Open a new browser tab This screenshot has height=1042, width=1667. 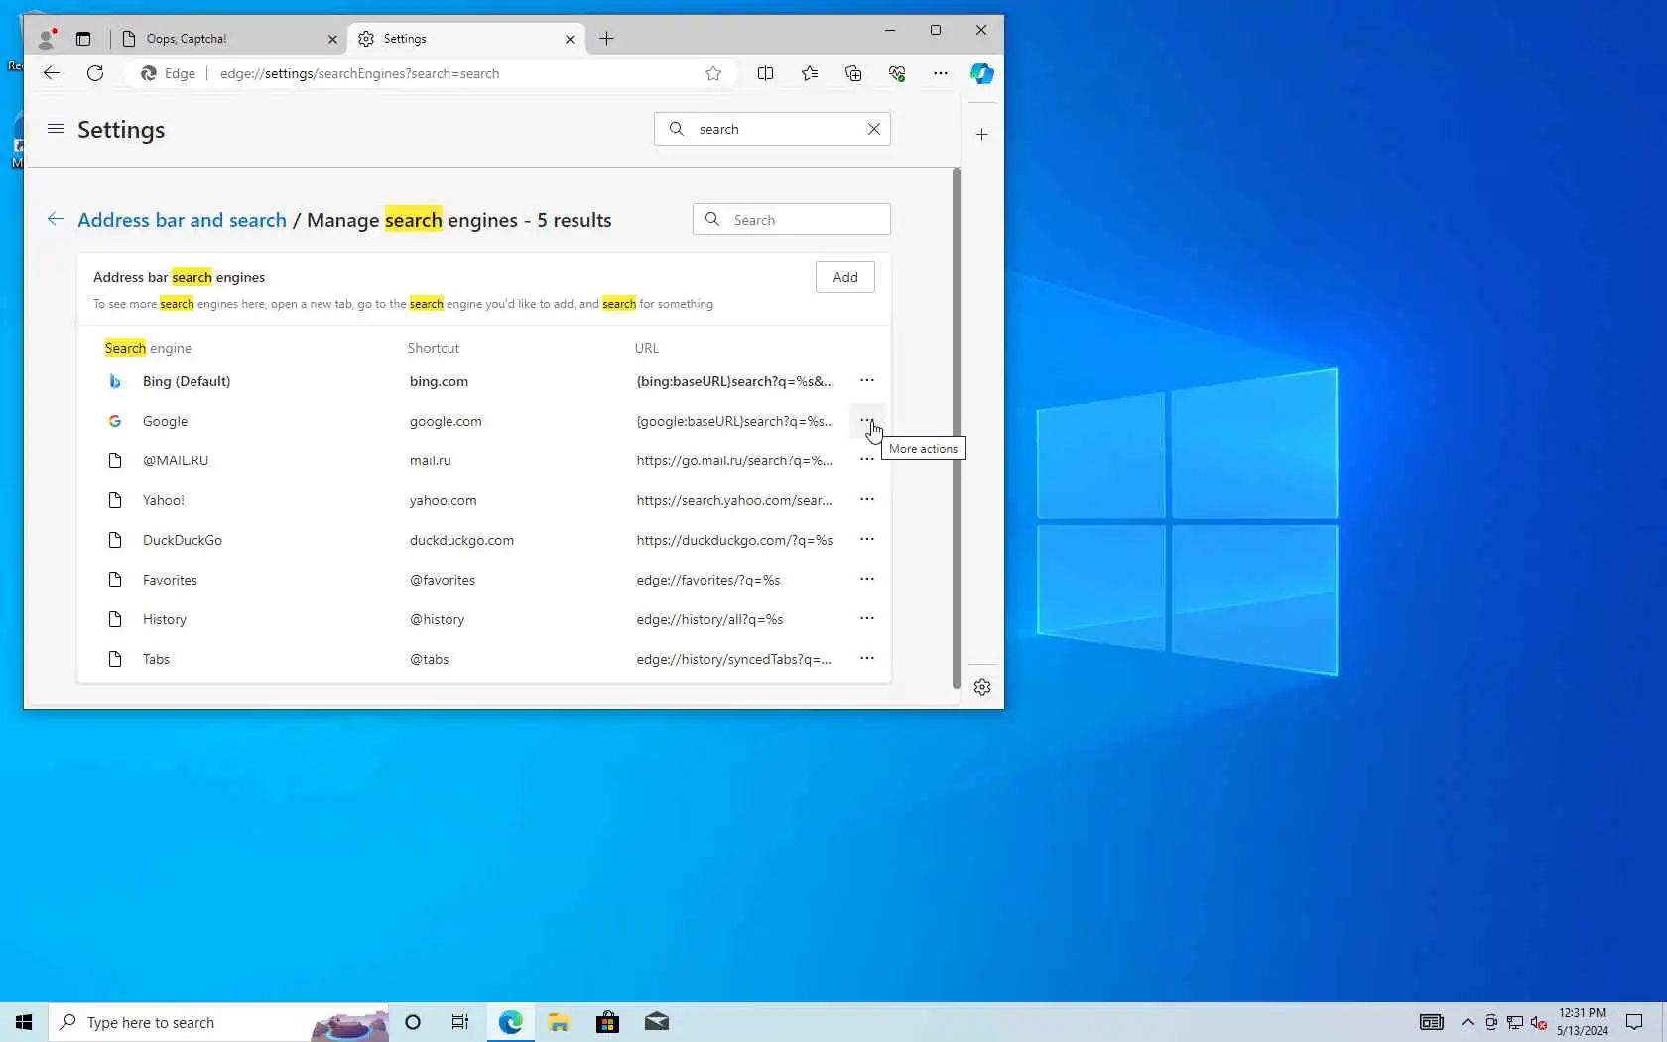click(607, 39)
